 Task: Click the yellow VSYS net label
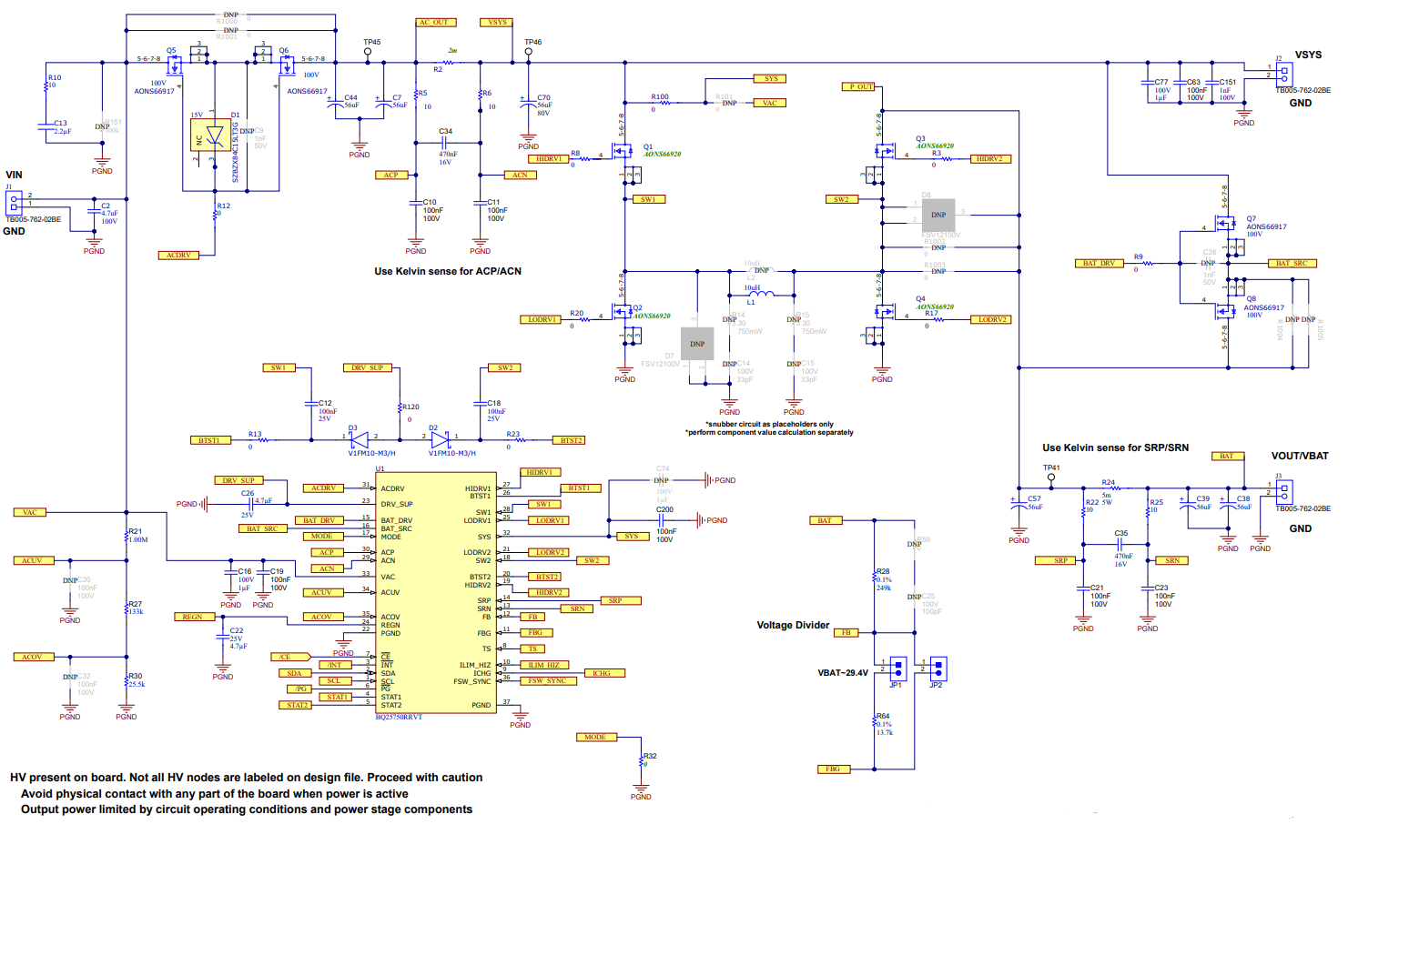(x=498, y=23)
